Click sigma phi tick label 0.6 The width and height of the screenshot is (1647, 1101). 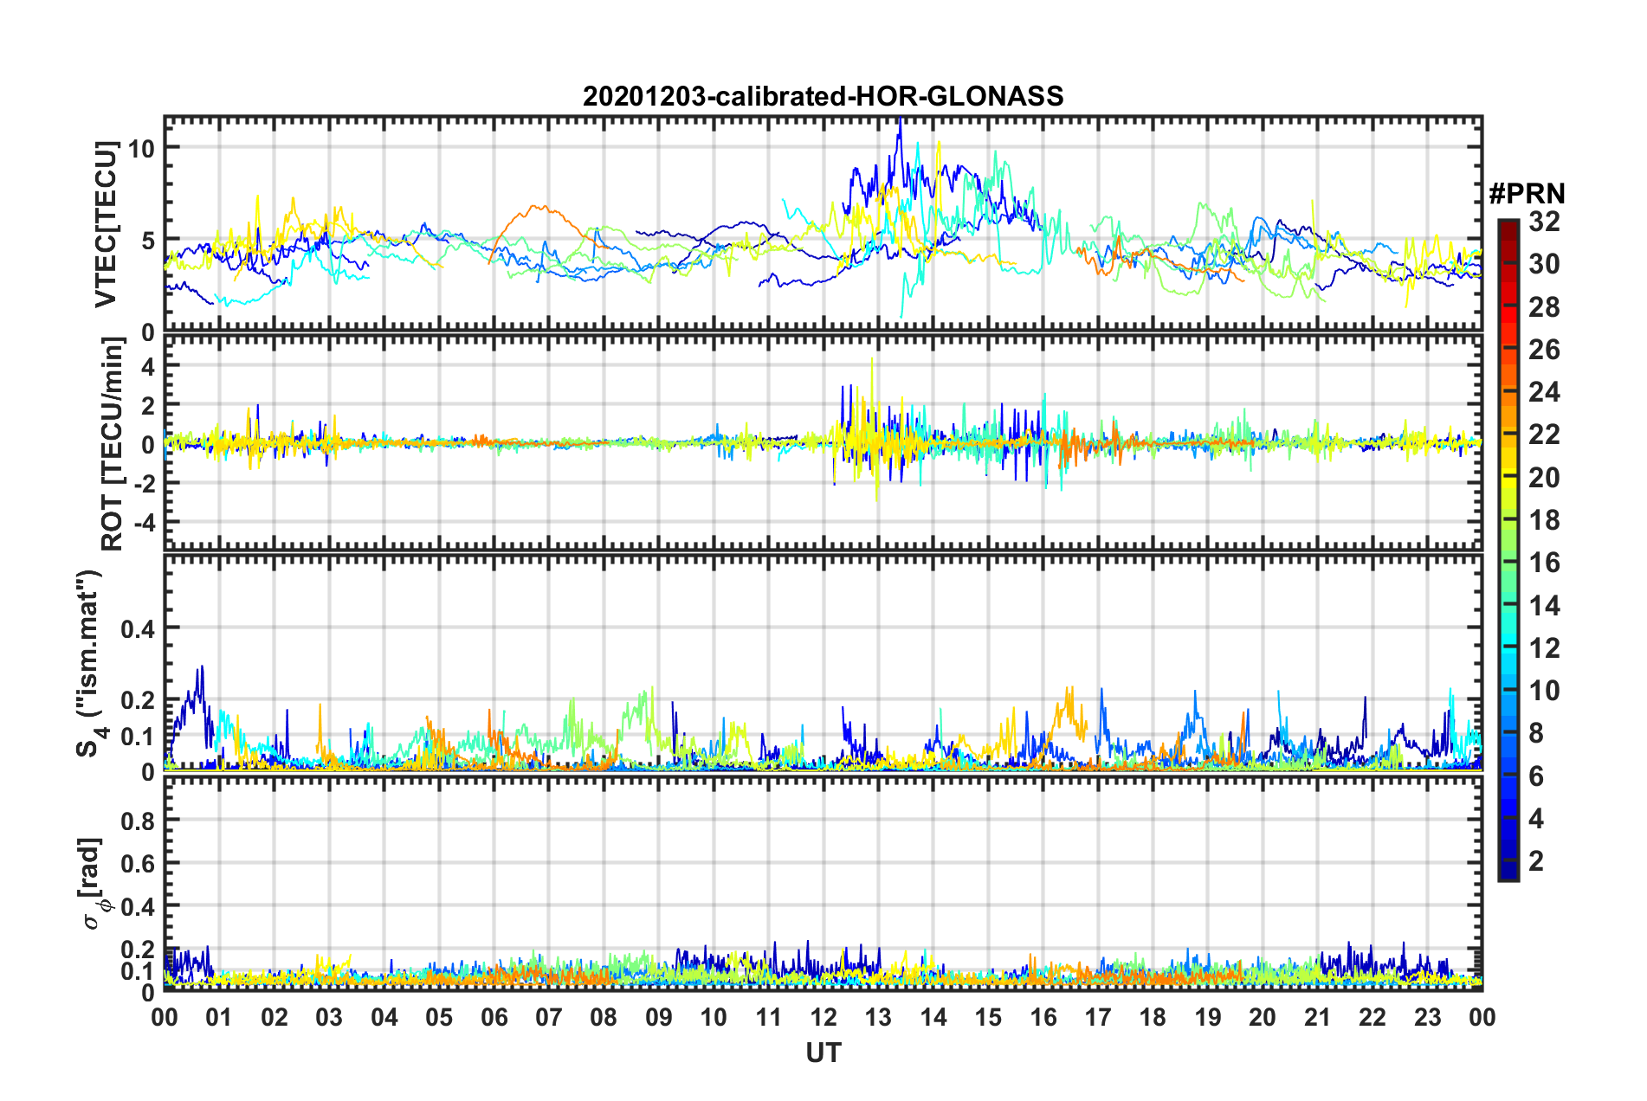[x=139, y=863]
